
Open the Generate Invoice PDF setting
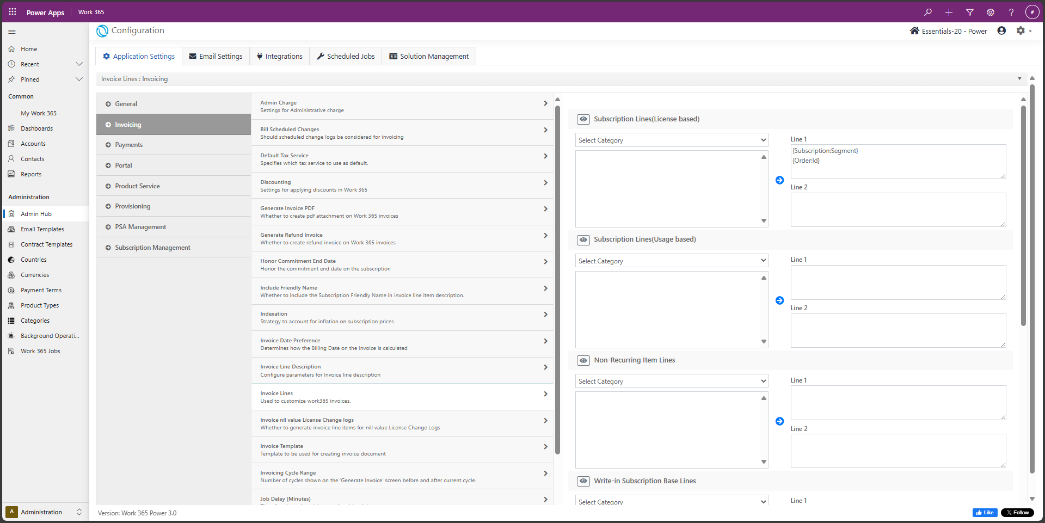pos(402,212)
